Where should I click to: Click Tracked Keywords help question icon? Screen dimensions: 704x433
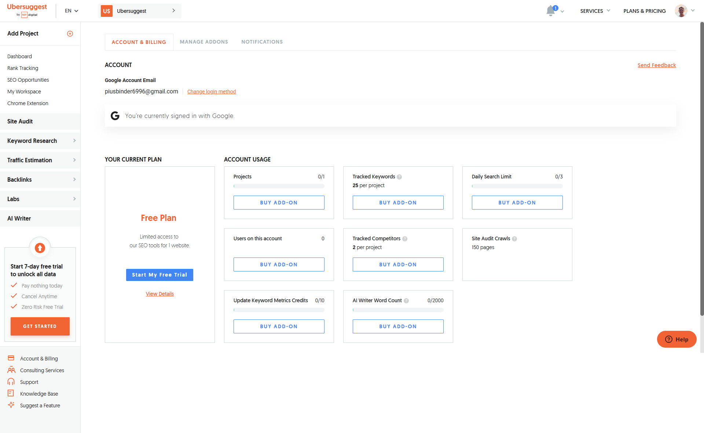point(399,177)
